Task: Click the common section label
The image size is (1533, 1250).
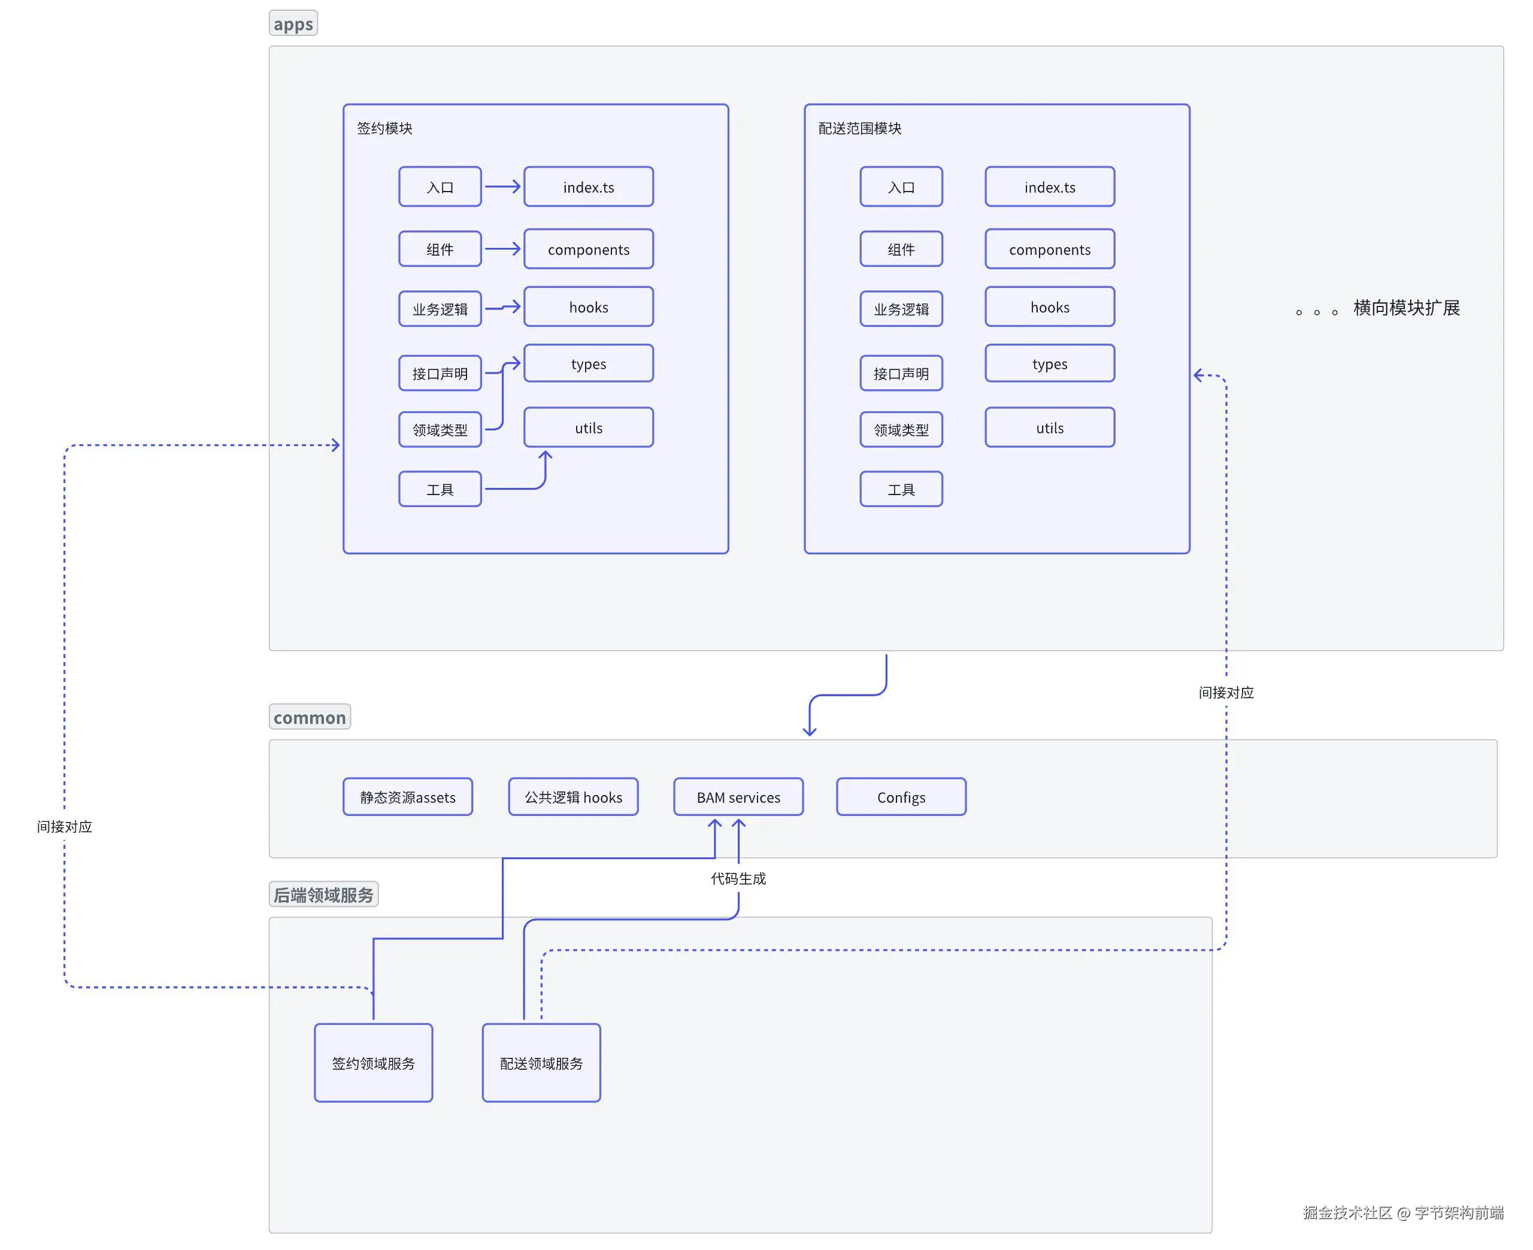Action: pos(309,717)
